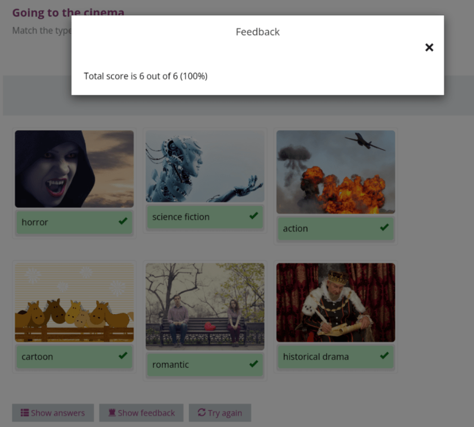The width and height of the screenshot is (474, 427).
Task: Close the Feedback dialog with the X
Action: coord(429,47)
